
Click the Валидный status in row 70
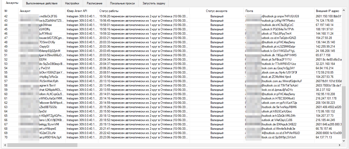tap(217, 137)
